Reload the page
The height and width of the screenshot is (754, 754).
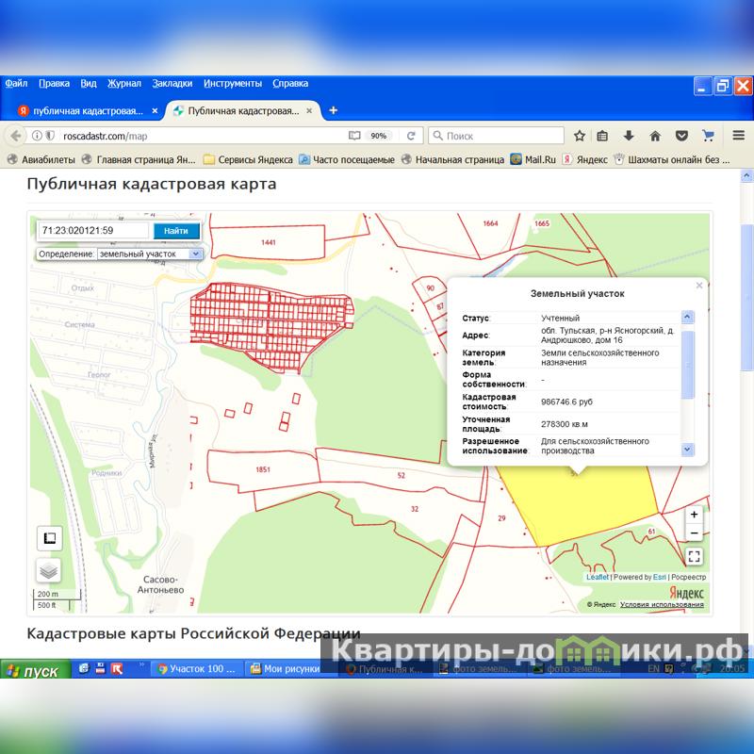[x=411, y=136]
